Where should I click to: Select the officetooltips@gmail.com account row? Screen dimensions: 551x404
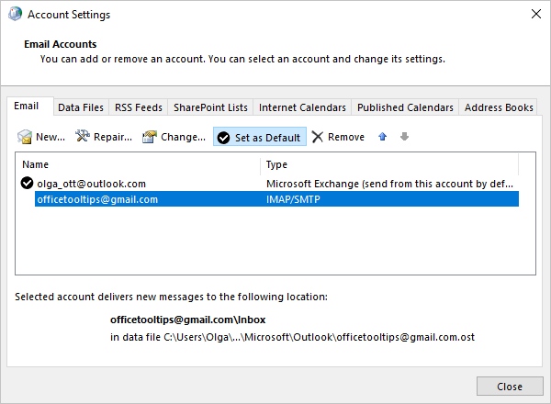pyautogui.click(x=276, y=199)
